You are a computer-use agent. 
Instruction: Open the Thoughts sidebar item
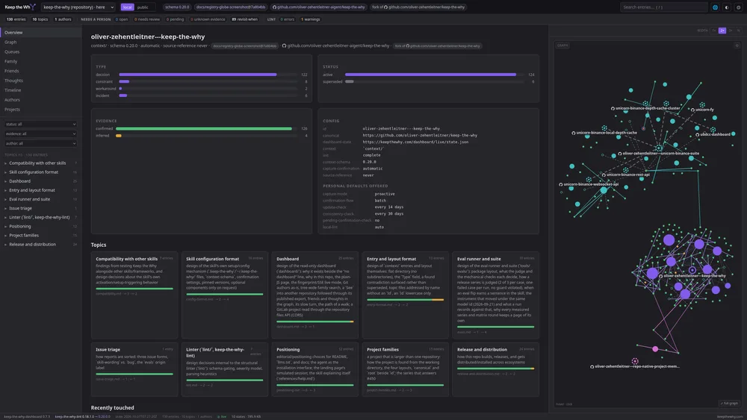41,81
